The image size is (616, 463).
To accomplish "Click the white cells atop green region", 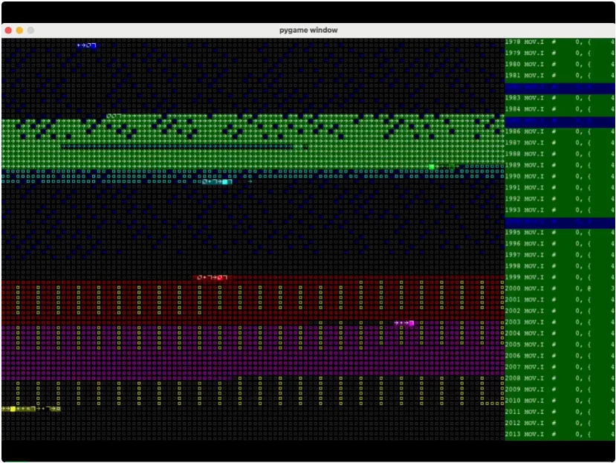I will click(113, 116).
